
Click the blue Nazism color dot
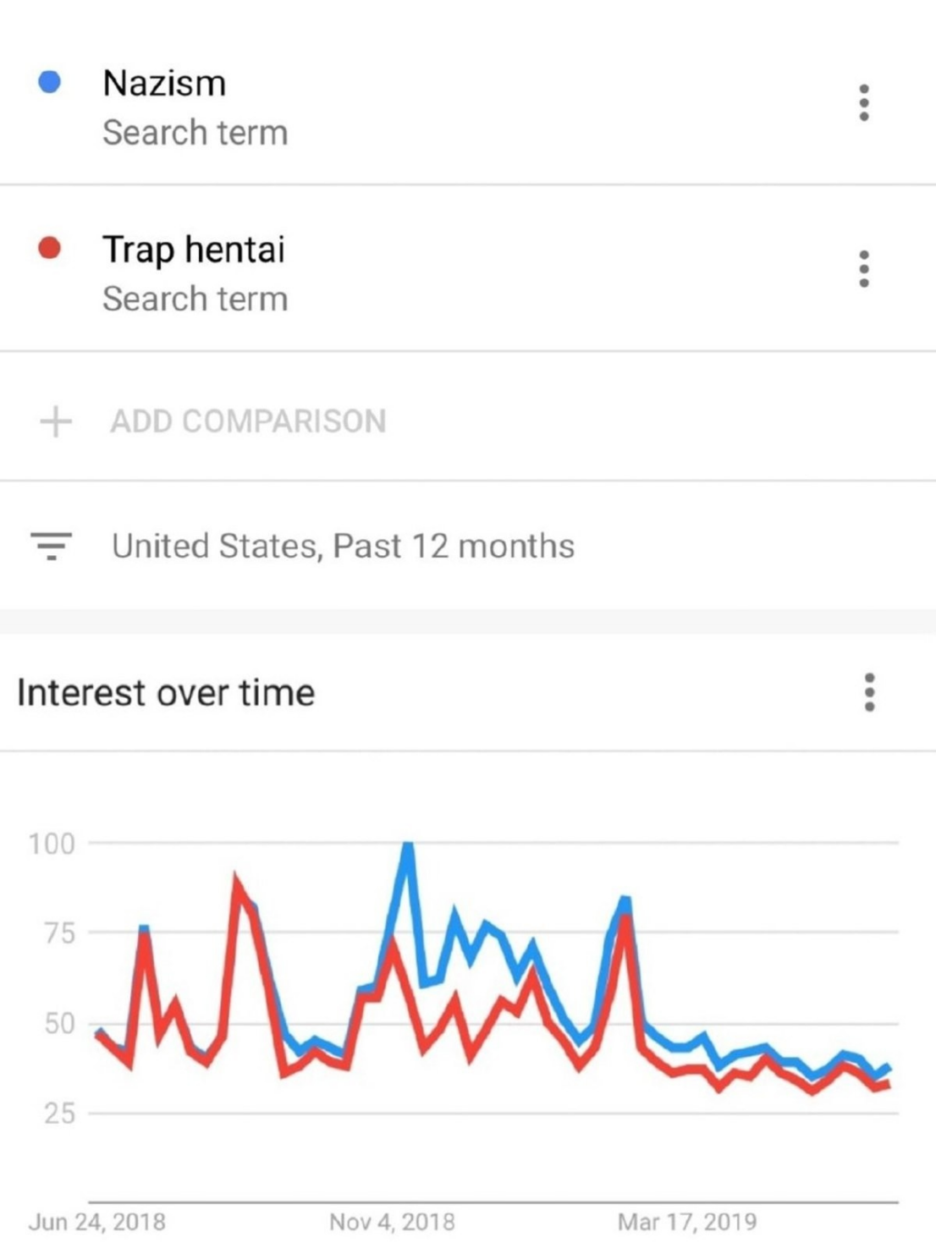tap(50, 82)
